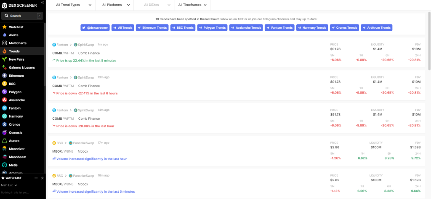Select the Ethereum chain icon
Image resolution: width=431 pixels, height=199 pixels.
pyautogui.click(x=4, y=75)
